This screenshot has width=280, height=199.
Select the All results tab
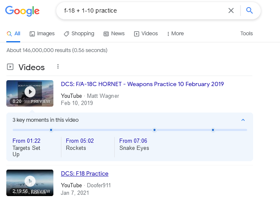(x=13, y=34)
